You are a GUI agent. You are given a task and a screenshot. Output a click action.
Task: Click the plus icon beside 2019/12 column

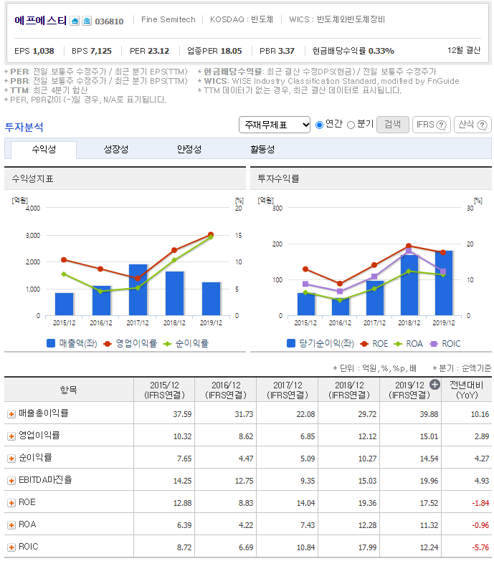pyautogui.click(x=434, y=385)
